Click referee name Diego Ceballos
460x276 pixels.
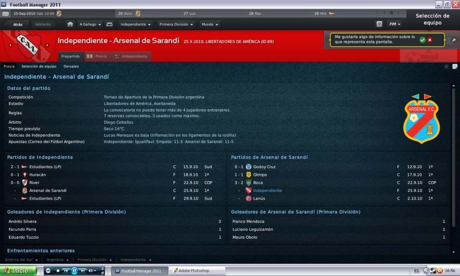[118, 122]
